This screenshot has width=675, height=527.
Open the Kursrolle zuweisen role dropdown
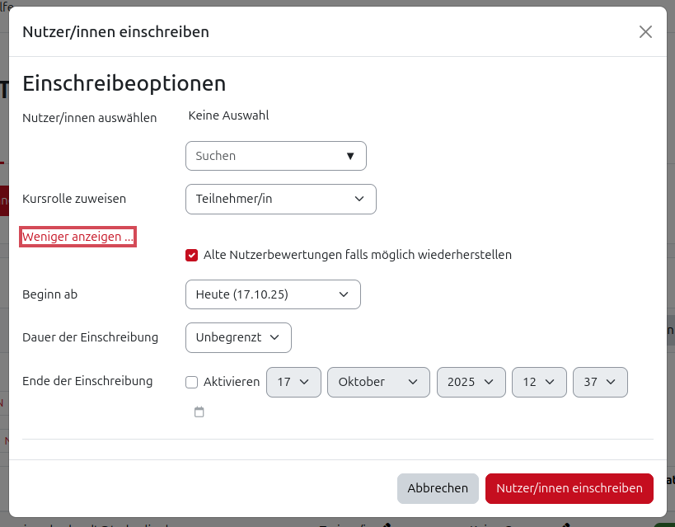coord(280,199)
